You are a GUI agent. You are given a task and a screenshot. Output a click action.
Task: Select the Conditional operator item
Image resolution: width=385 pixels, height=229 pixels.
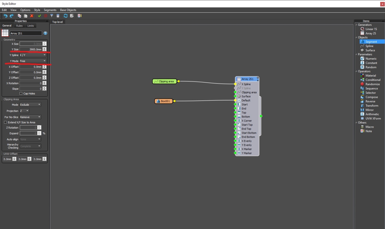coord(373,80)
